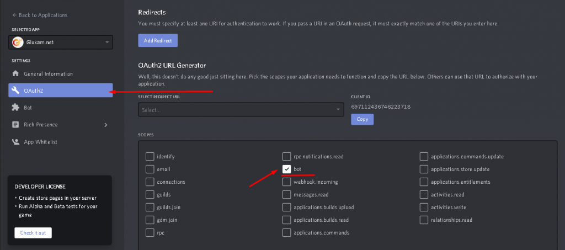Screen dimensions: 565x250
Task: Copy the Client ID
Action: 362,119
